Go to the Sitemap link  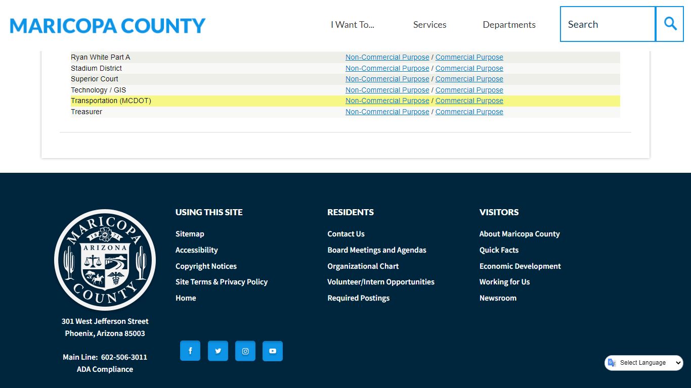(190, 234)
